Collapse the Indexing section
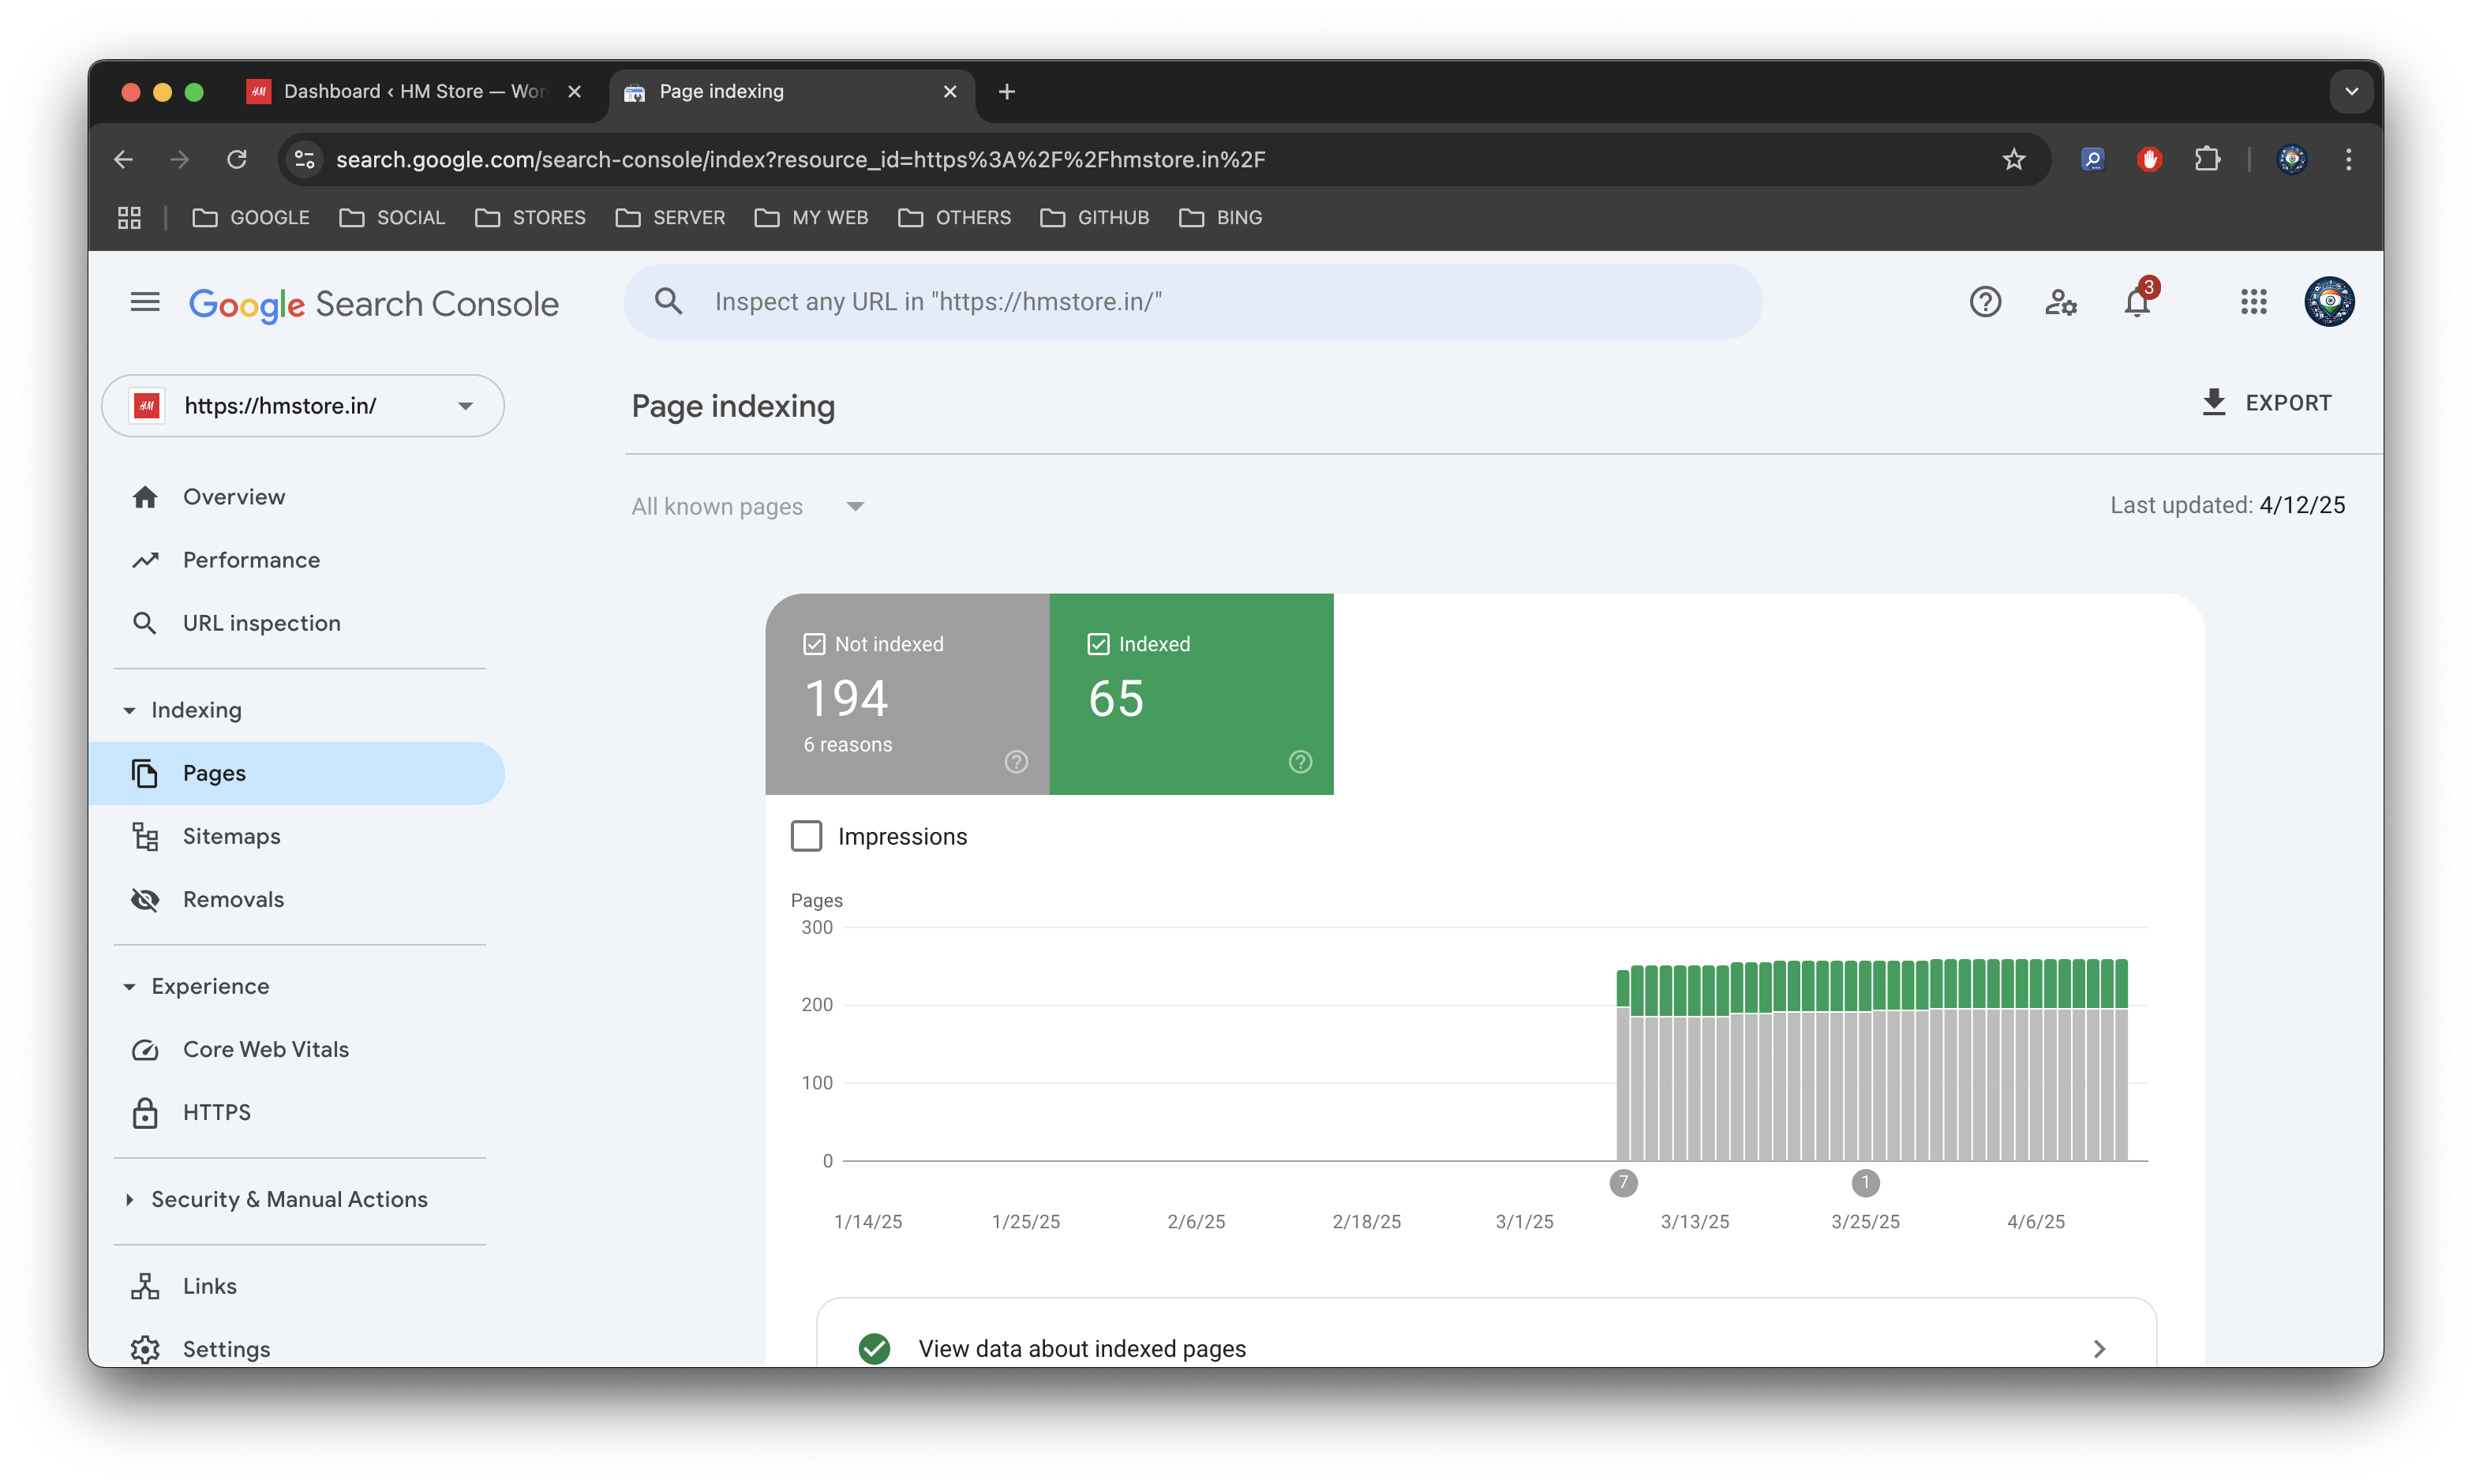Screen dimensions: 2472x1484 [x=129, y=710]
